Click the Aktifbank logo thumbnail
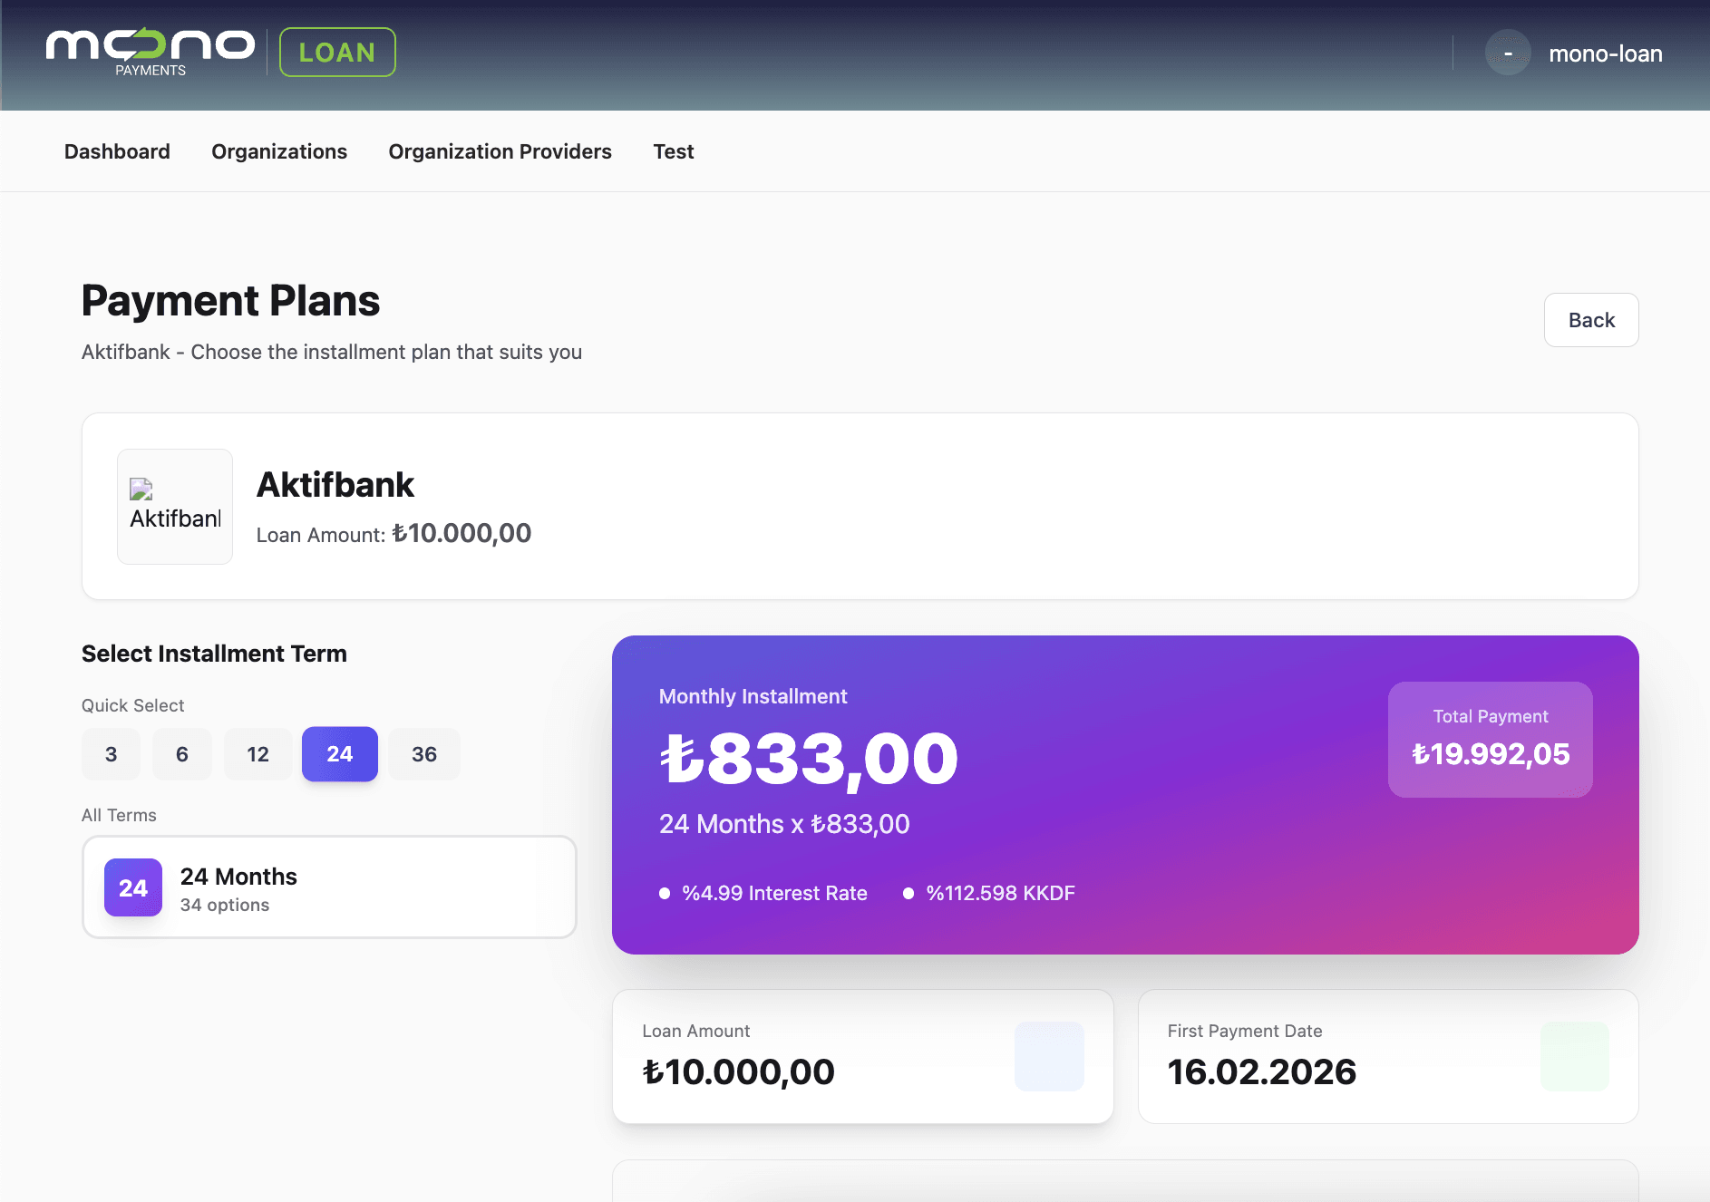Screen dimensions: 1710x1202 pos(175,506)
